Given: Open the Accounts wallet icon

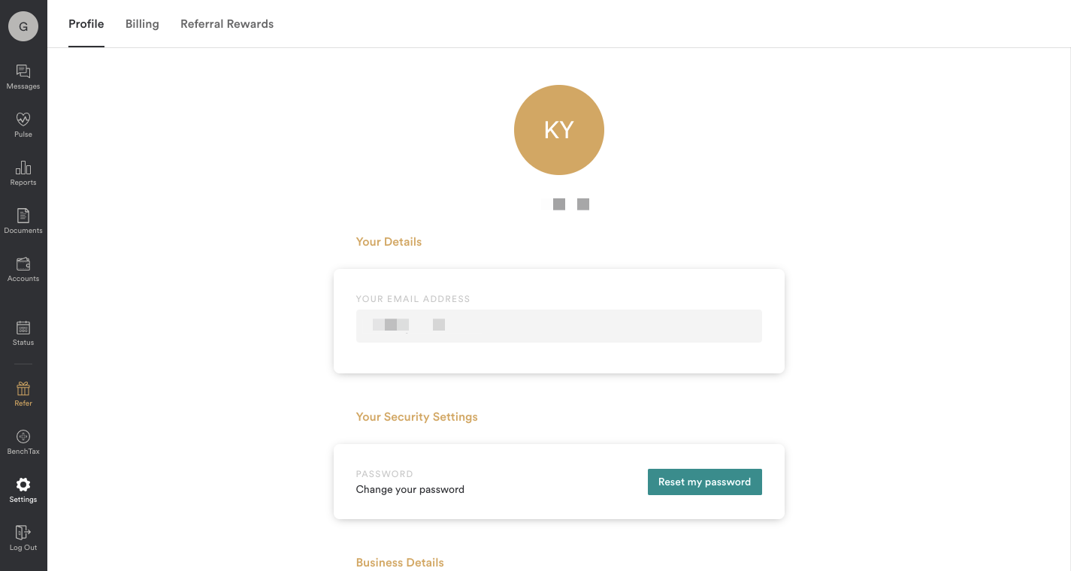Looking at the screenshot, I should (x=23, y=264).
